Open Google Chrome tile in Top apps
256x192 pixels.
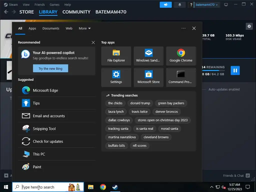pyautogui.click(x=181, y=56)
